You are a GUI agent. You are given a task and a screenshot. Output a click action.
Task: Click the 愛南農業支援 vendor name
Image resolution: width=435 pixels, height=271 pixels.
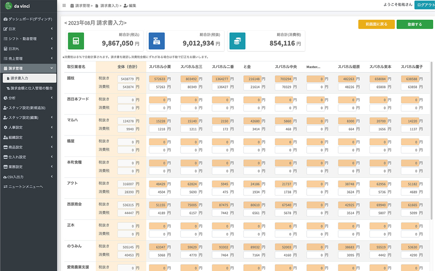(78, 267)
